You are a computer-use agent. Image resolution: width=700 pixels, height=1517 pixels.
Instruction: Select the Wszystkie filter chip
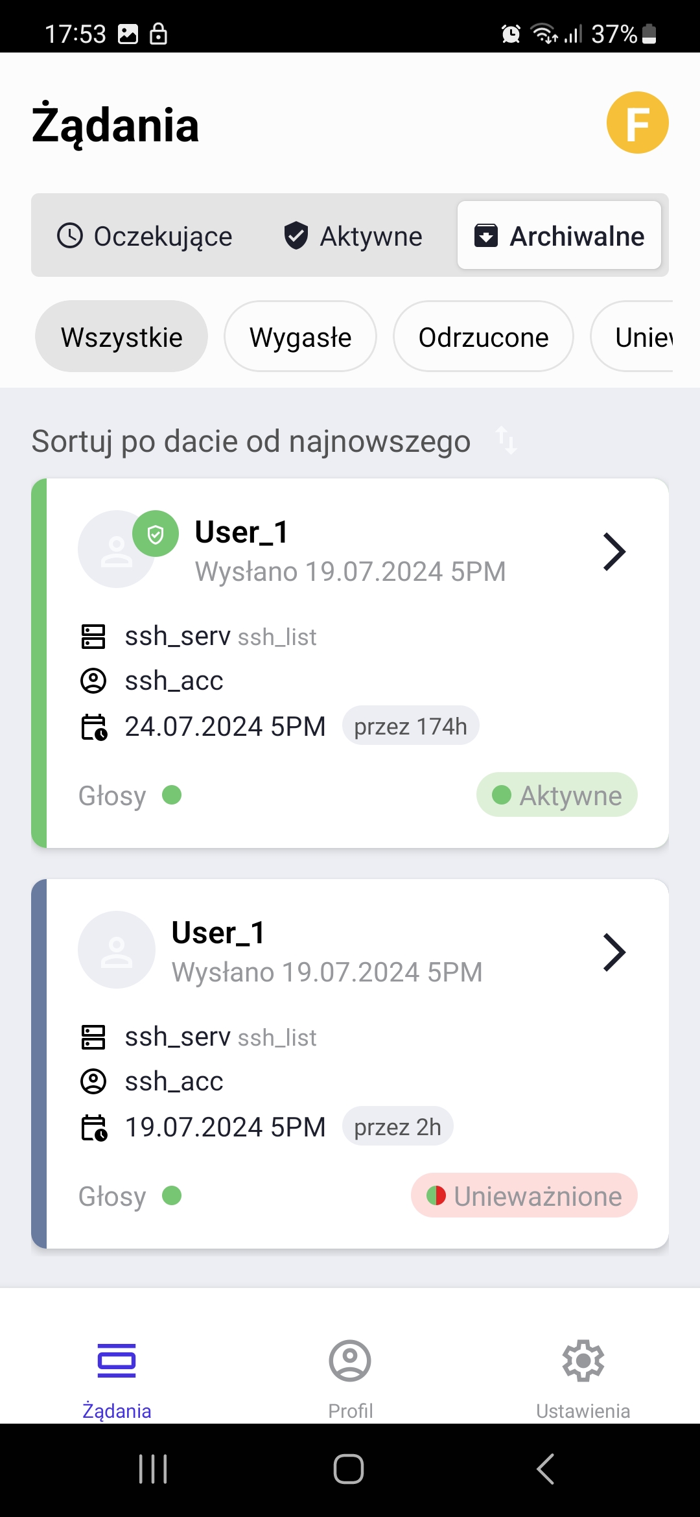click(x=121, y=336)
